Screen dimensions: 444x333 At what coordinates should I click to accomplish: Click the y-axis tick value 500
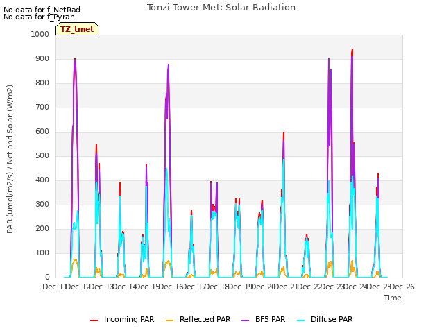42,155
